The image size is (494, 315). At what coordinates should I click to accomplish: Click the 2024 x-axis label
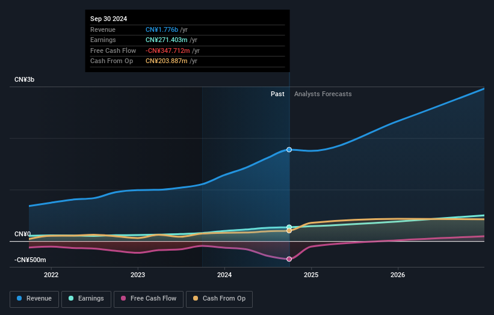224,275
